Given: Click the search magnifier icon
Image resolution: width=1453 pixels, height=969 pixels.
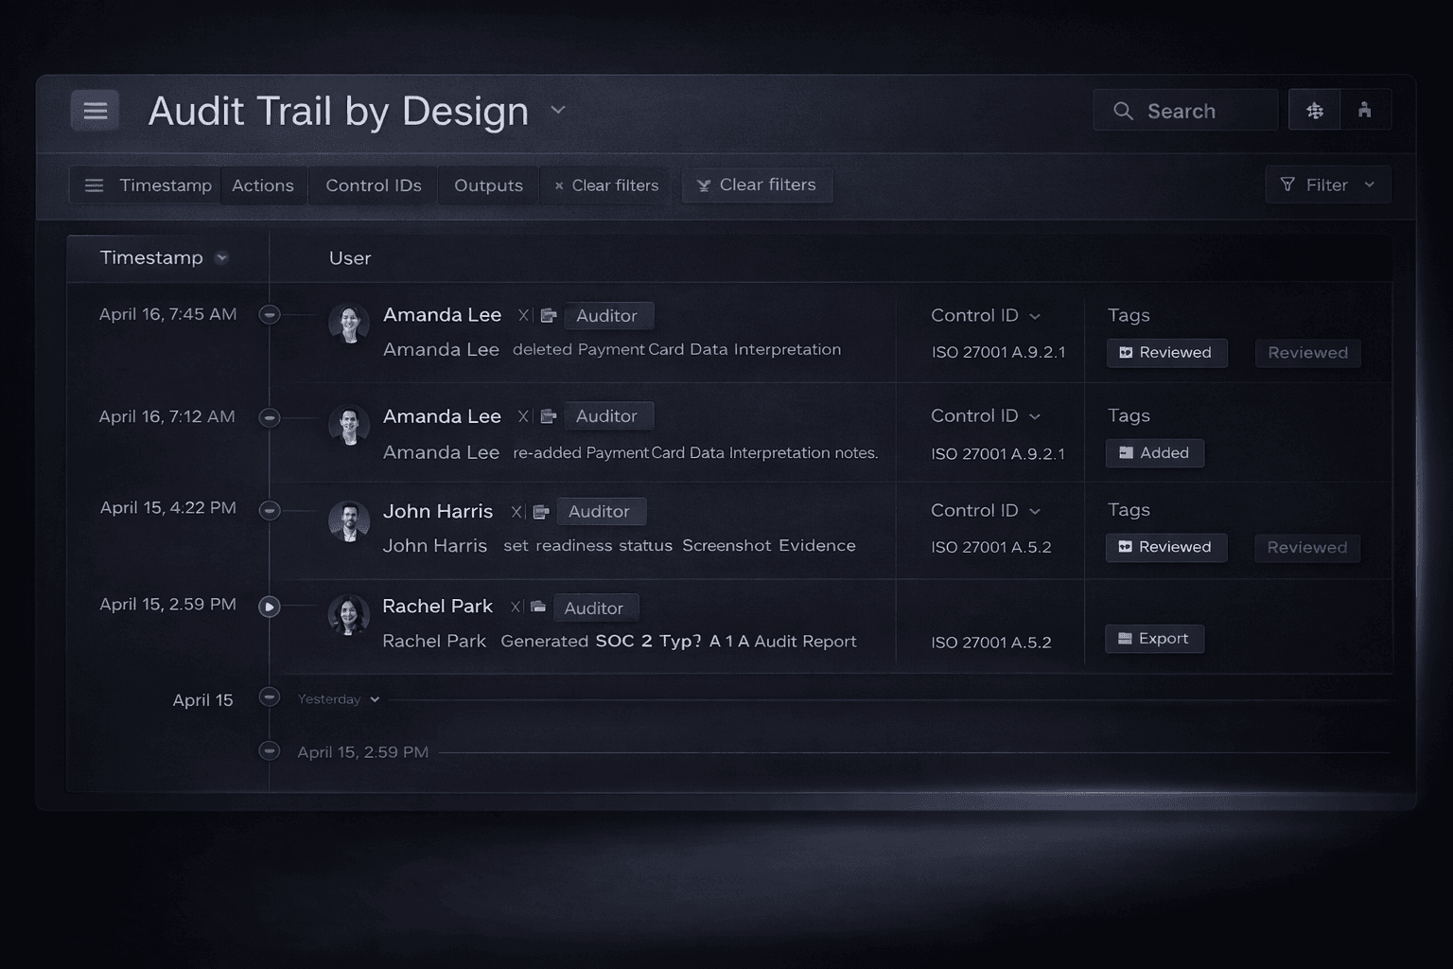Looking at the screenshot, I should 1123,111.
